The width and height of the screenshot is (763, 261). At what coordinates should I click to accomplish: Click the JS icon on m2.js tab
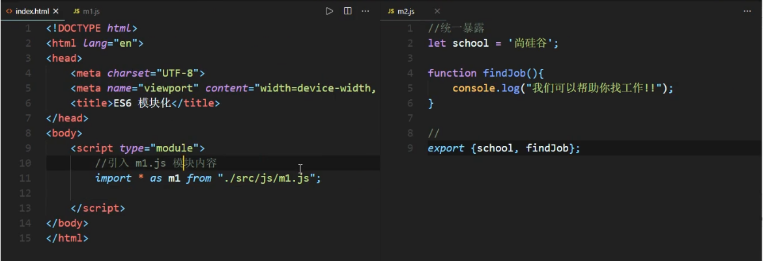(391, 10)
